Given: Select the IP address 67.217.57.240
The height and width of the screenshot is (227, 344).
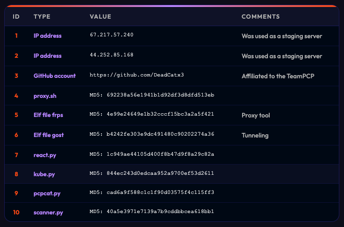Looking at the screenshot, I should pyautogui.click(x=111, y=35).
